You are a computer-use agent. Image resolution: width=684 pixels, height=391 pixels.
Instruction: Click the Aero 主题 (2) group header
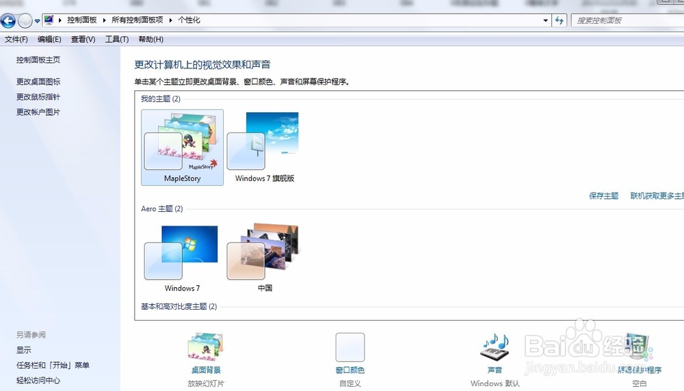pos(162,208)
